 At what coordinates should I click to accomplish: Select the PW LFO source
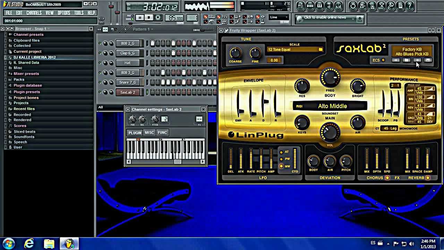[282, 159]
